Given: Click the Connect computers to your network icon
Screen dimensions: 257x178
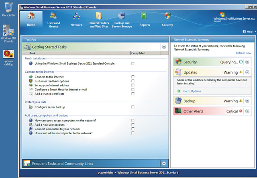Looking at the screenshot, I should click(31, 129).
